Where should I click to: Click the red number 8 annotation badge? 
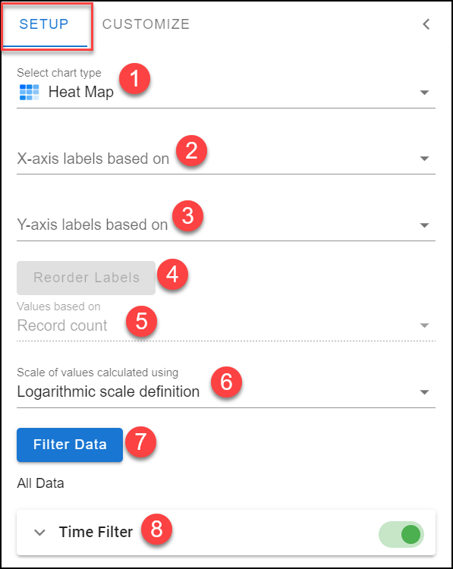click(156, 529)
